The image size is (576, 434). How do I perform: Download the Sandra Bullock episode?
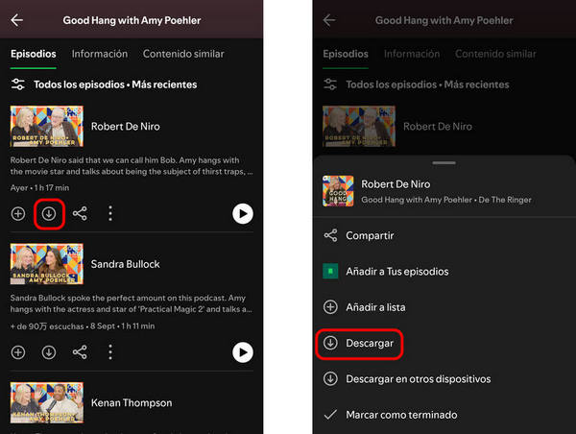(49, 352)
